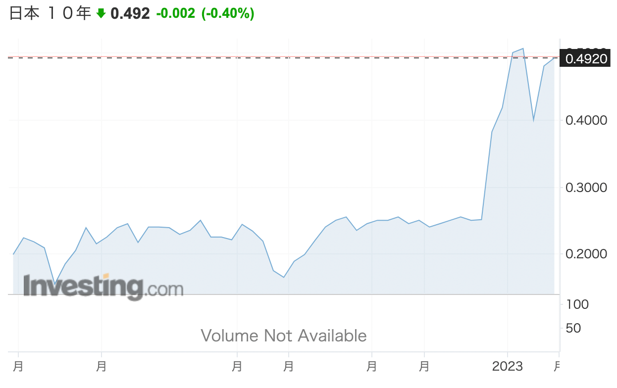Click the green -0.002 change value
This screenshot has height=388, width=617.
pos(176,14)
